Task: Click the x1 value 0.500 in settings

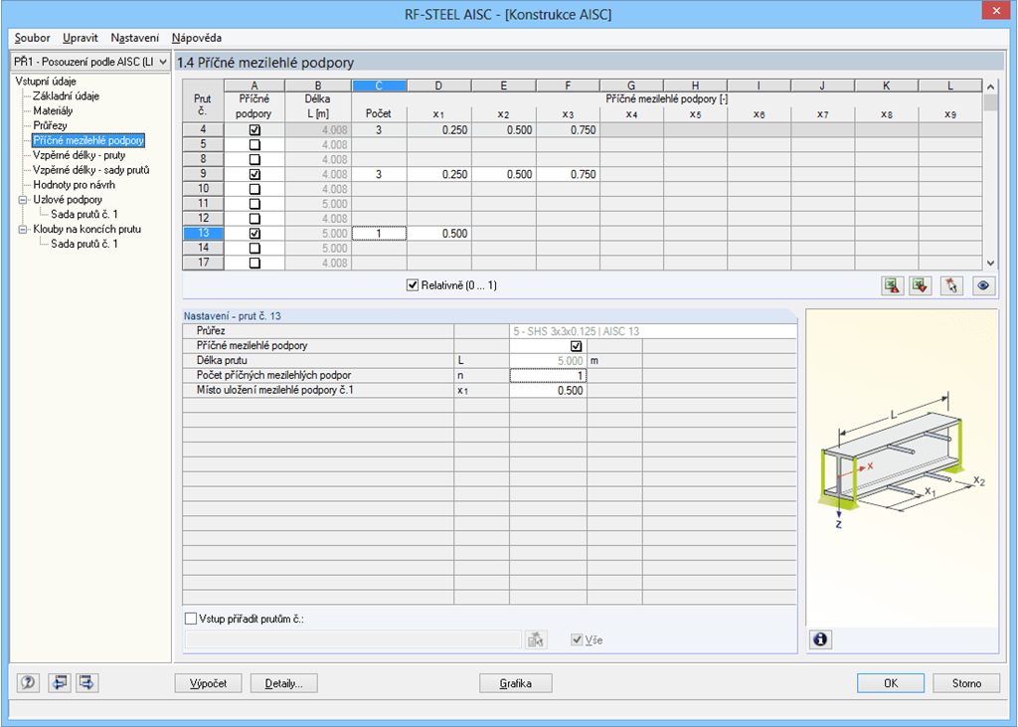Action: coord(548,391)
